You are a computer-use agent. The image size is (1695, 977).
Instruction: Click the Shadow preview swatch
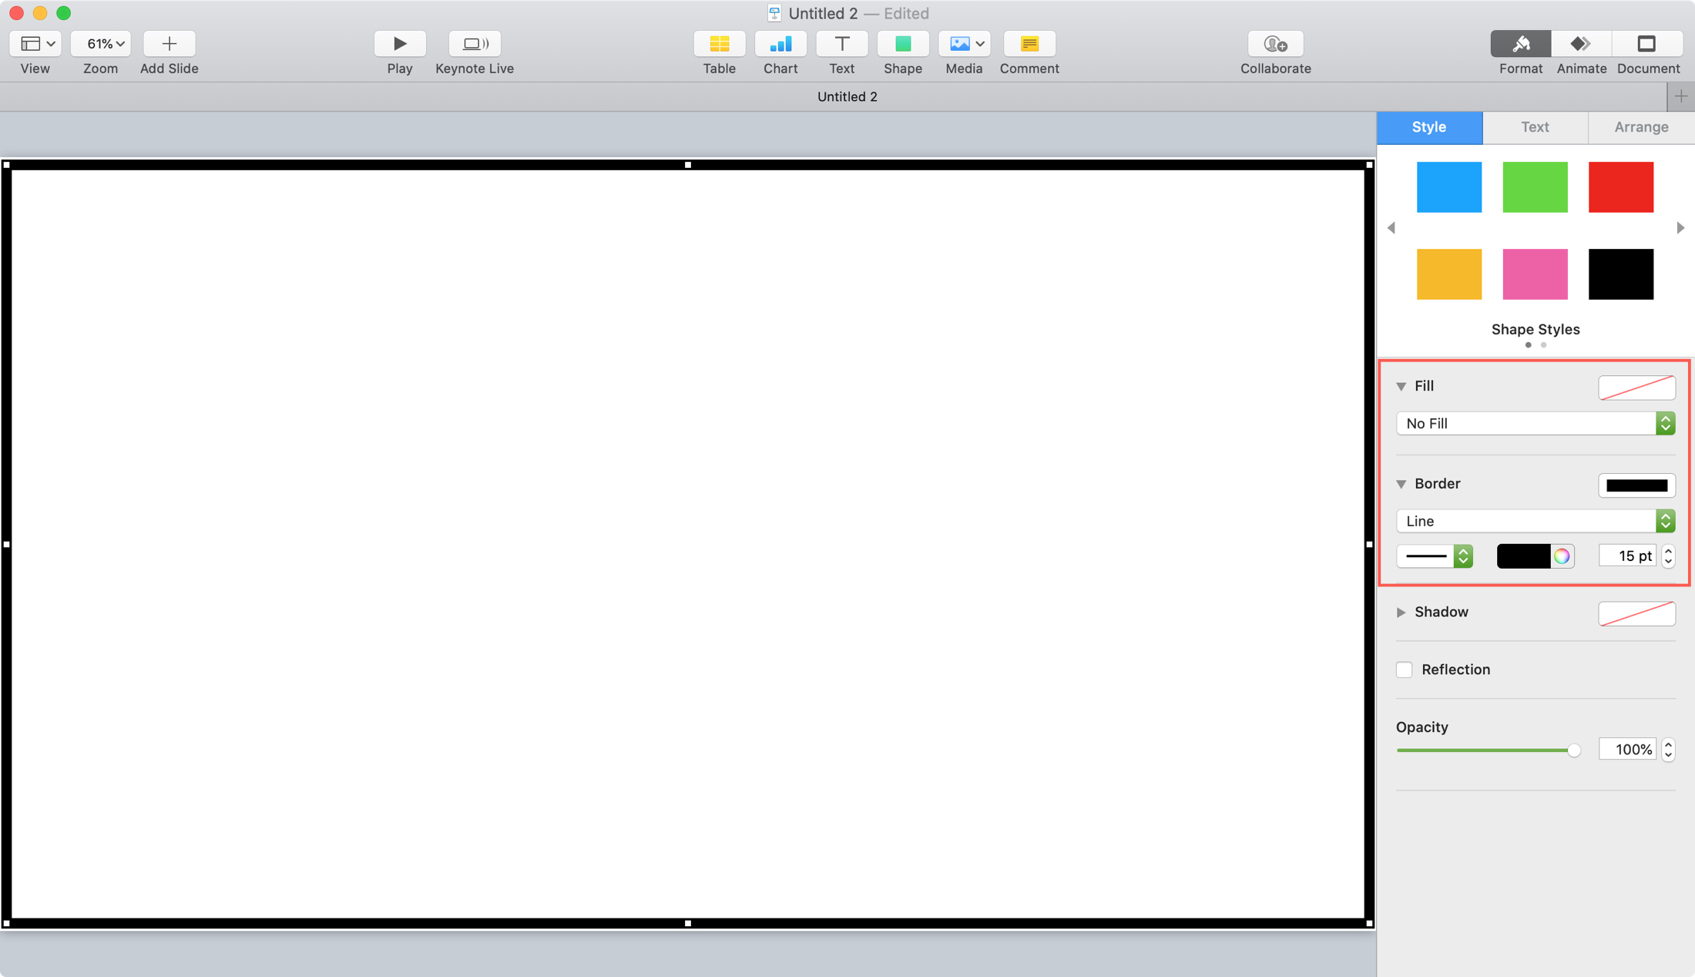[1636, 613]
